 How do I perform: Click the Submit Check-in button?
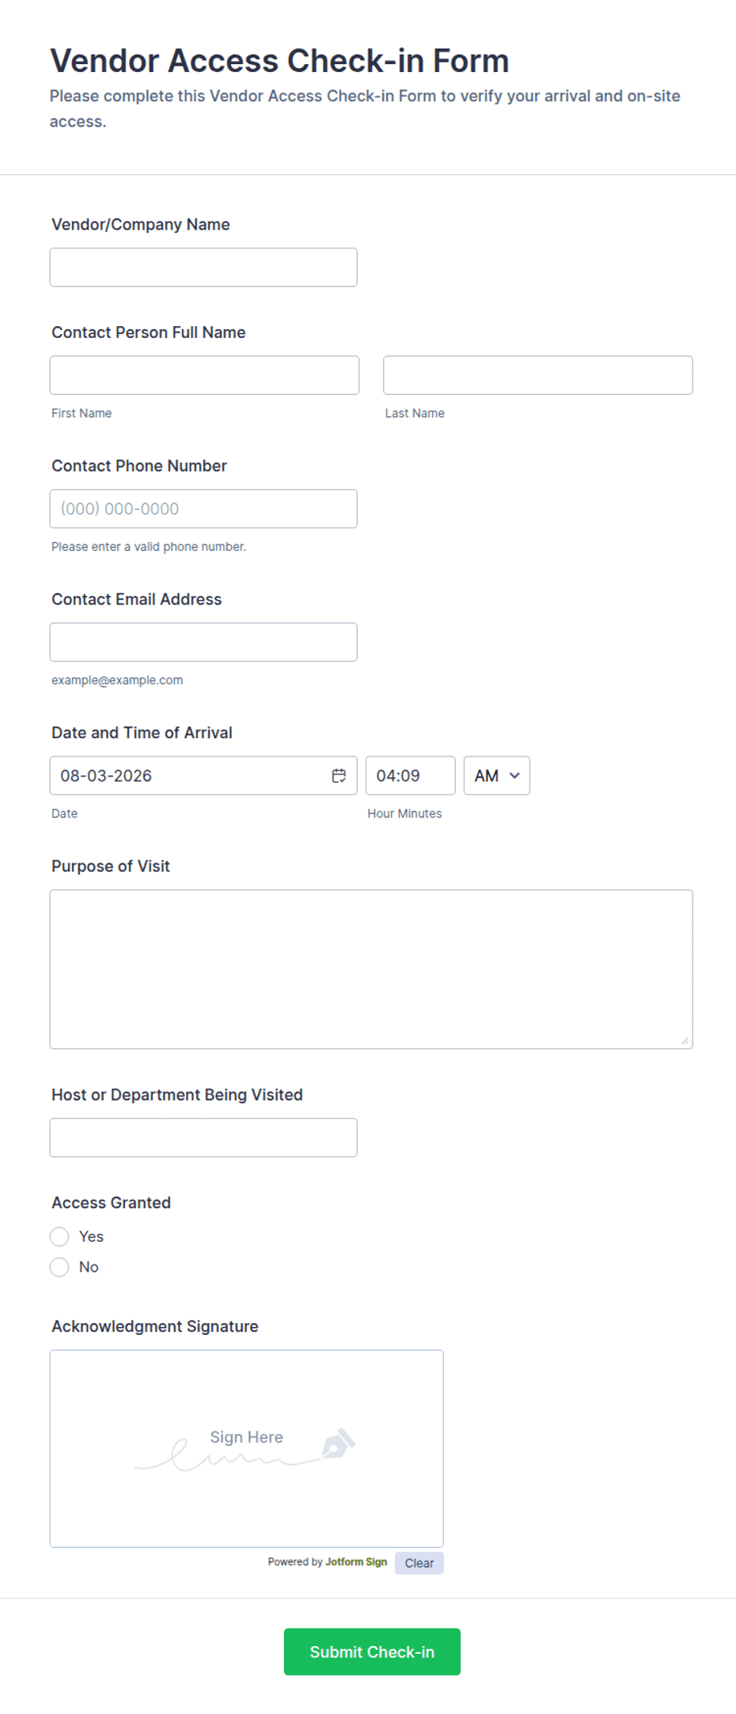click(372, 1651)
